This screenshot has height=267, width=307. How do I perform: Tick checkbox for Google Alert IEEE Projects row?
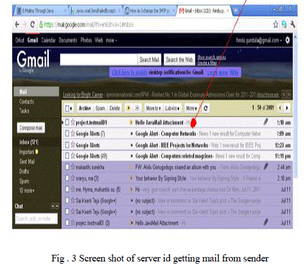pyautogui.click(x=67, y=145)
